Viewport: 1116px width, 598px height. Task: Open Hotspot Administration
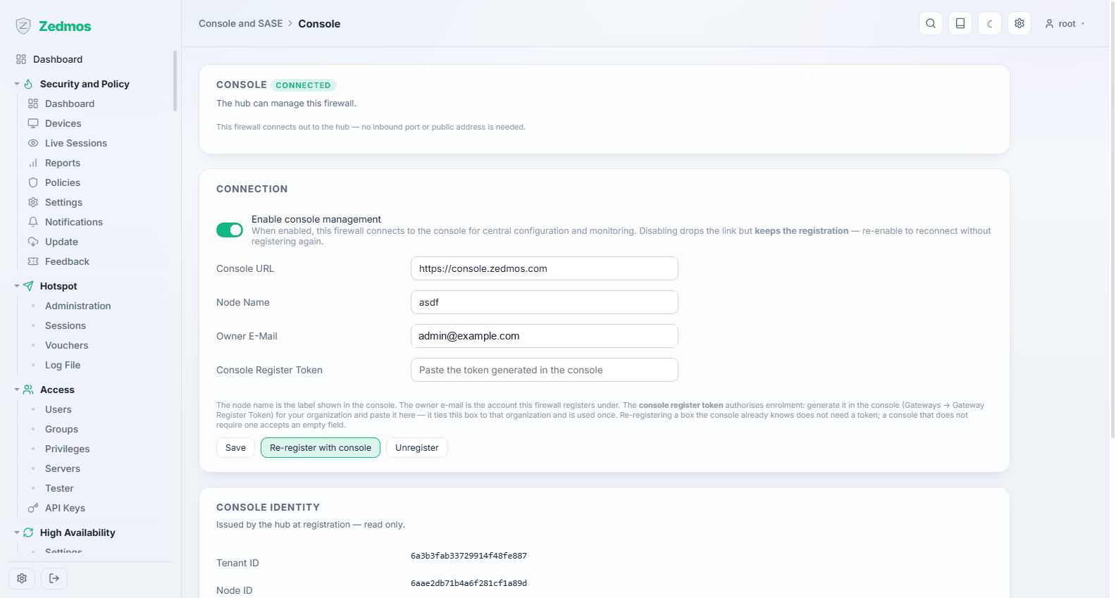[x=78, y=306]
